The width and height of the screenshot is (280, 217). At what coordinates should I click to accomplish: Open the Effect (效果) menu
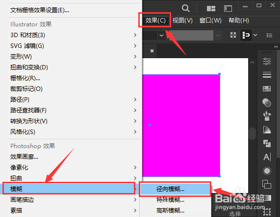pos(155,21)
